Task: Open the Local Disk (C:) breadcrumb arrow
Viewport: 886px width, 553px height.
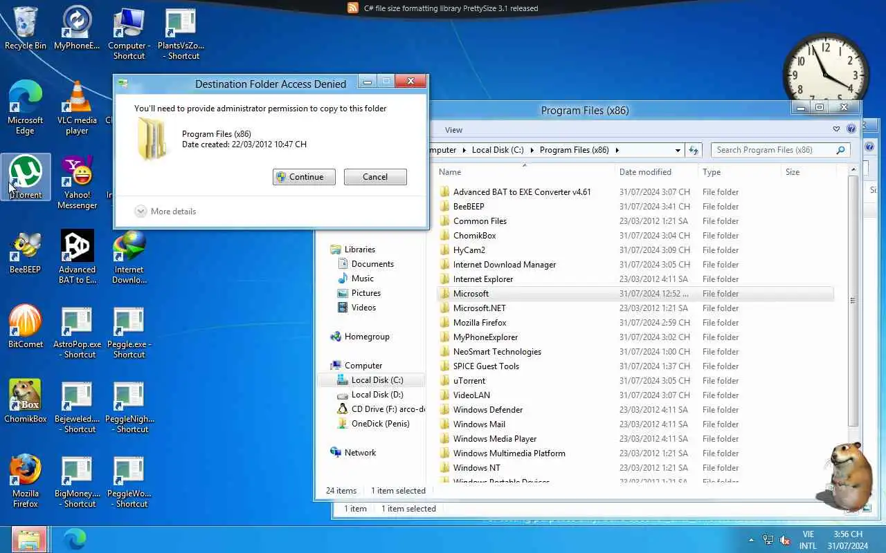Action: (532, 150)
